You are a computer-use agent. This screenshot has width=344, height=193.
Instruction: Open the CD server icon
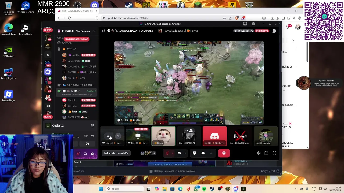48,106
